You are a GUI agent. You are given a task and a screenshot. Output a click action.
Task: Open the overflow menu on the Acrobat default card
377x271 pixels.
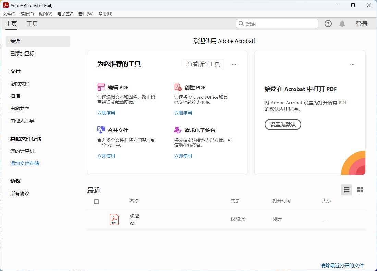pyautogui.click(x=352, y=64)
